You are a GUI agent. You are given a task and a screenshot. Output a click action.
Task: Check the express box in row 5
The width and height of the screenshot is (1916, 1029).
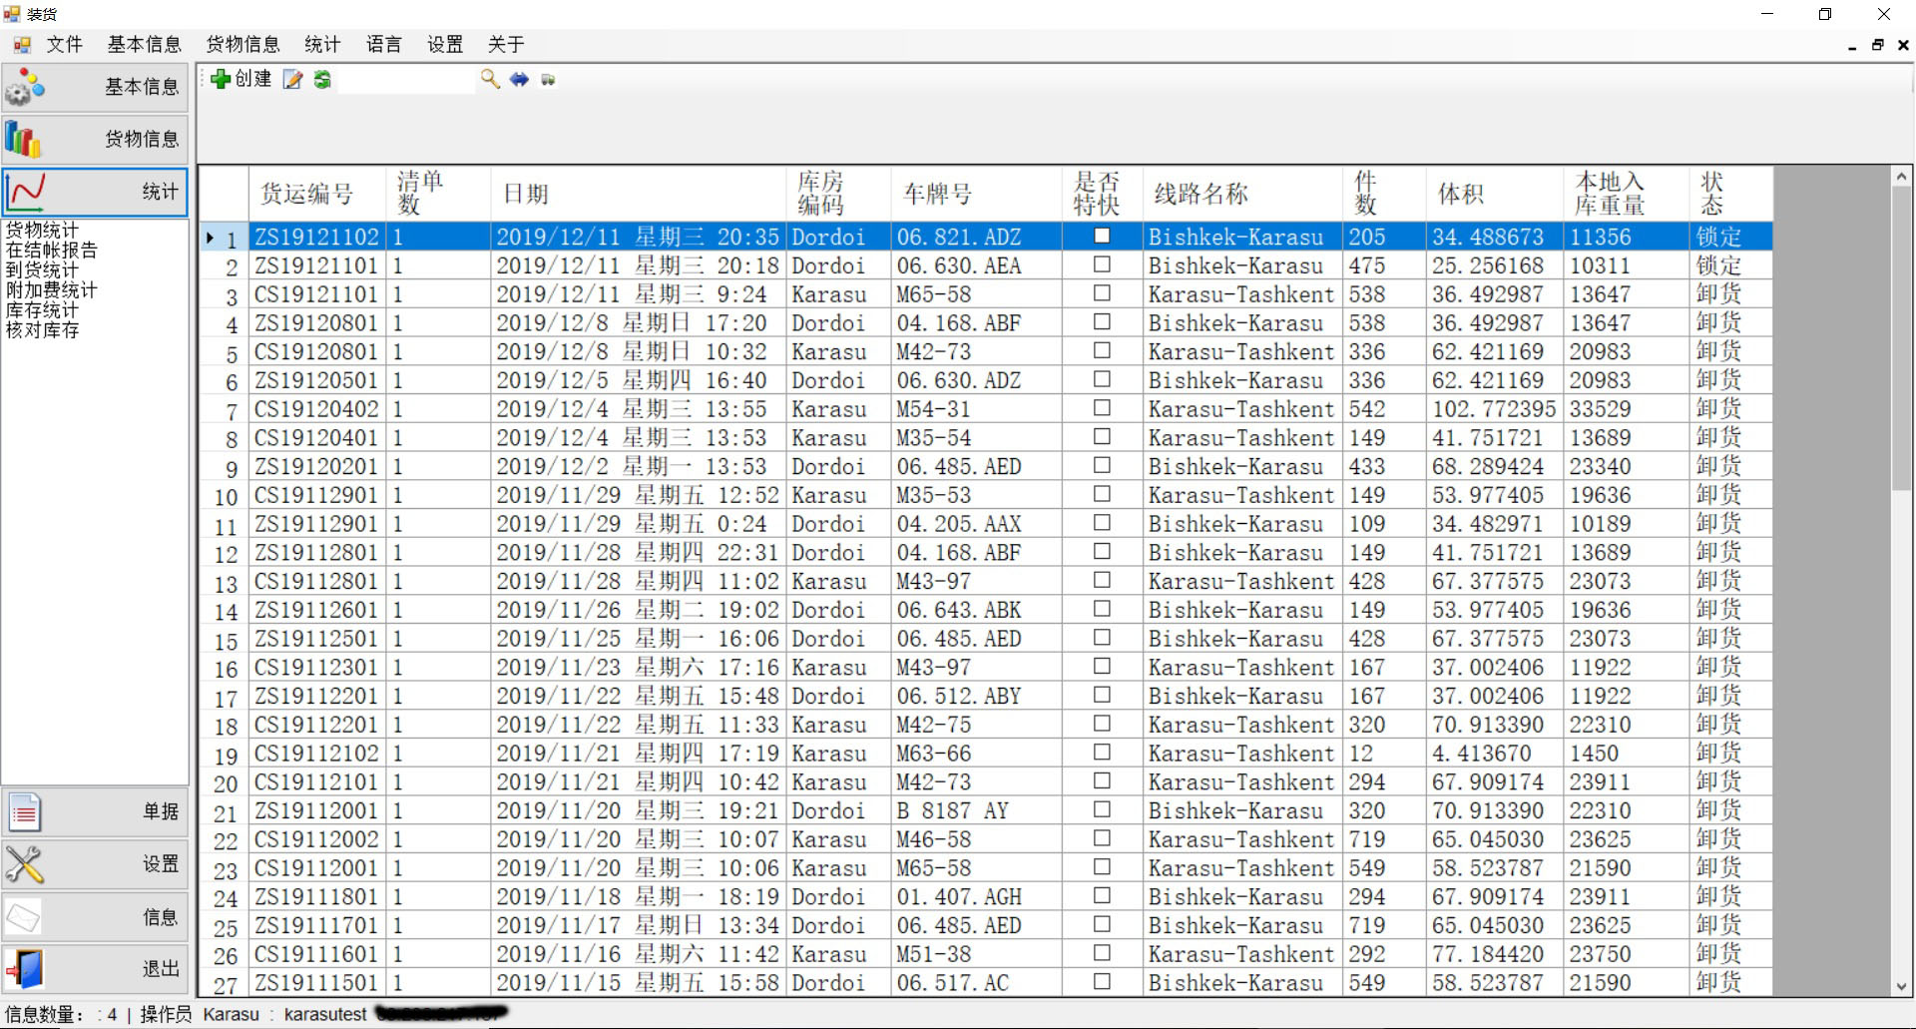pos(1102,351)
